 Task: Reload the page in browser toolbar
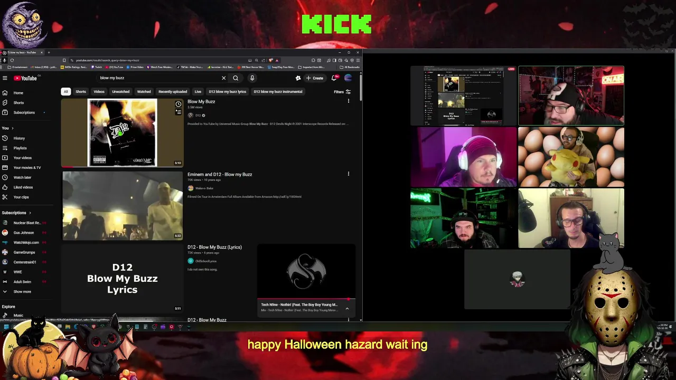(12, 60)
